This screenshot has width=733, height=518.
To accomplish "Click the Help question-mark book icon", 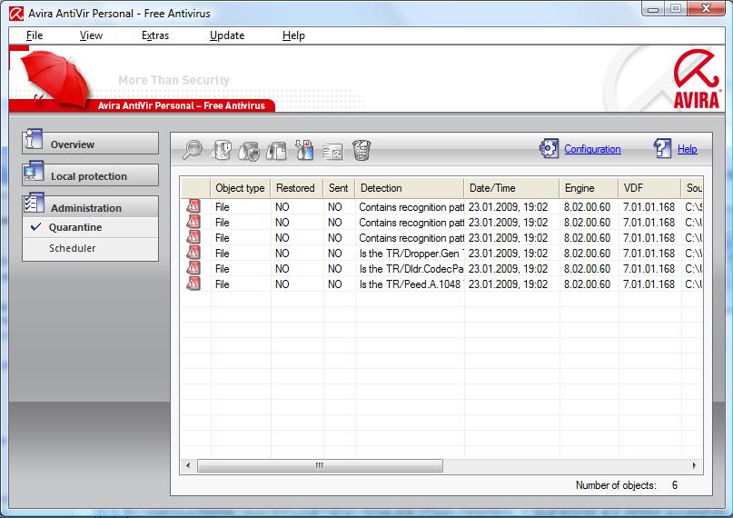I will click(x=662, y=149).
